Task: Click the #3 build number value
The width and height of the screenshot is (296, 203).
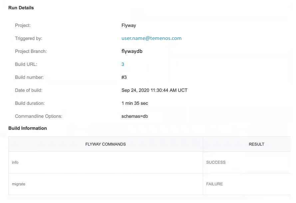Action: 124,77
